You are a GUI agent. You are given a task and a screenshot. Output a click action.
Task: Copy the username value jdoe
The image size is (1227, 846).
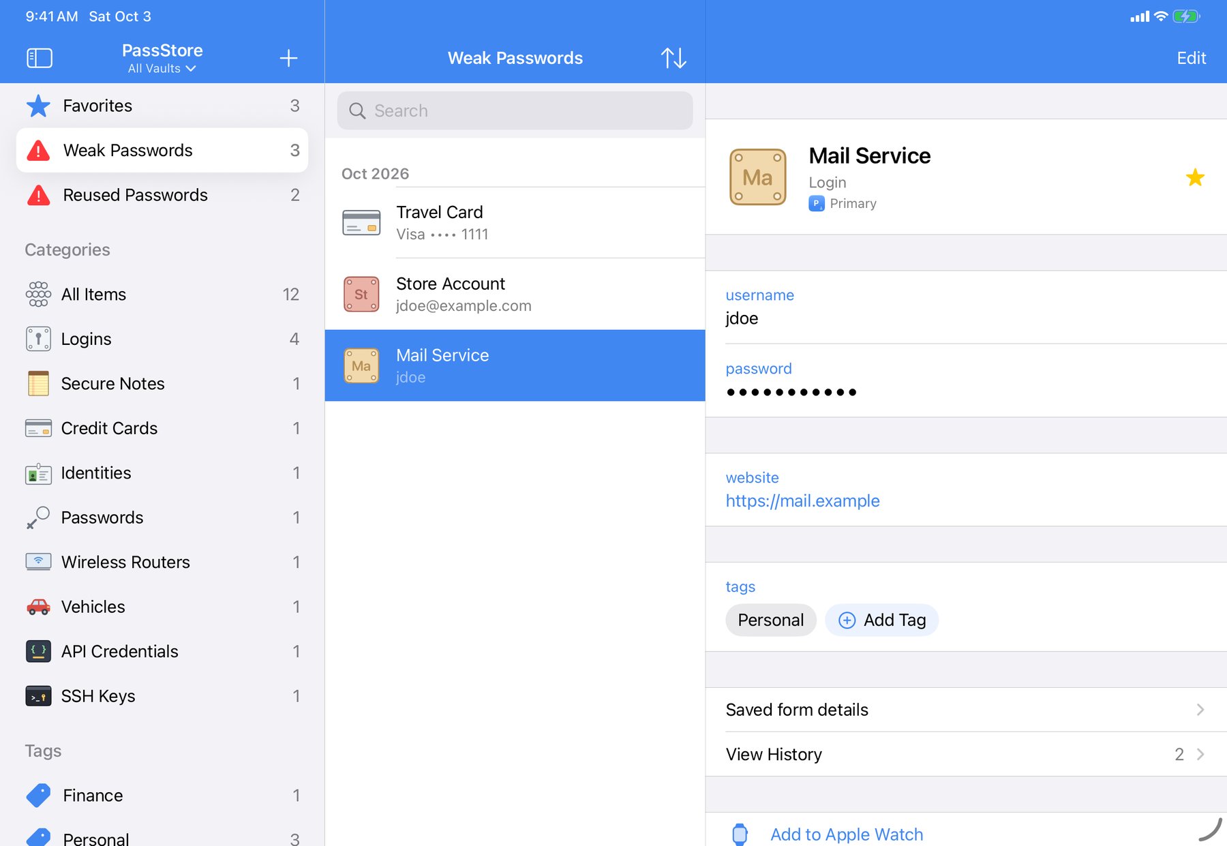tap(742, 318)
